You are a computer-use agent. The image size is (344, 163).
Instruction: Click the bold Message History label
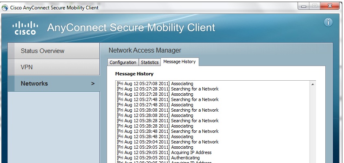(x=134, y=74)
